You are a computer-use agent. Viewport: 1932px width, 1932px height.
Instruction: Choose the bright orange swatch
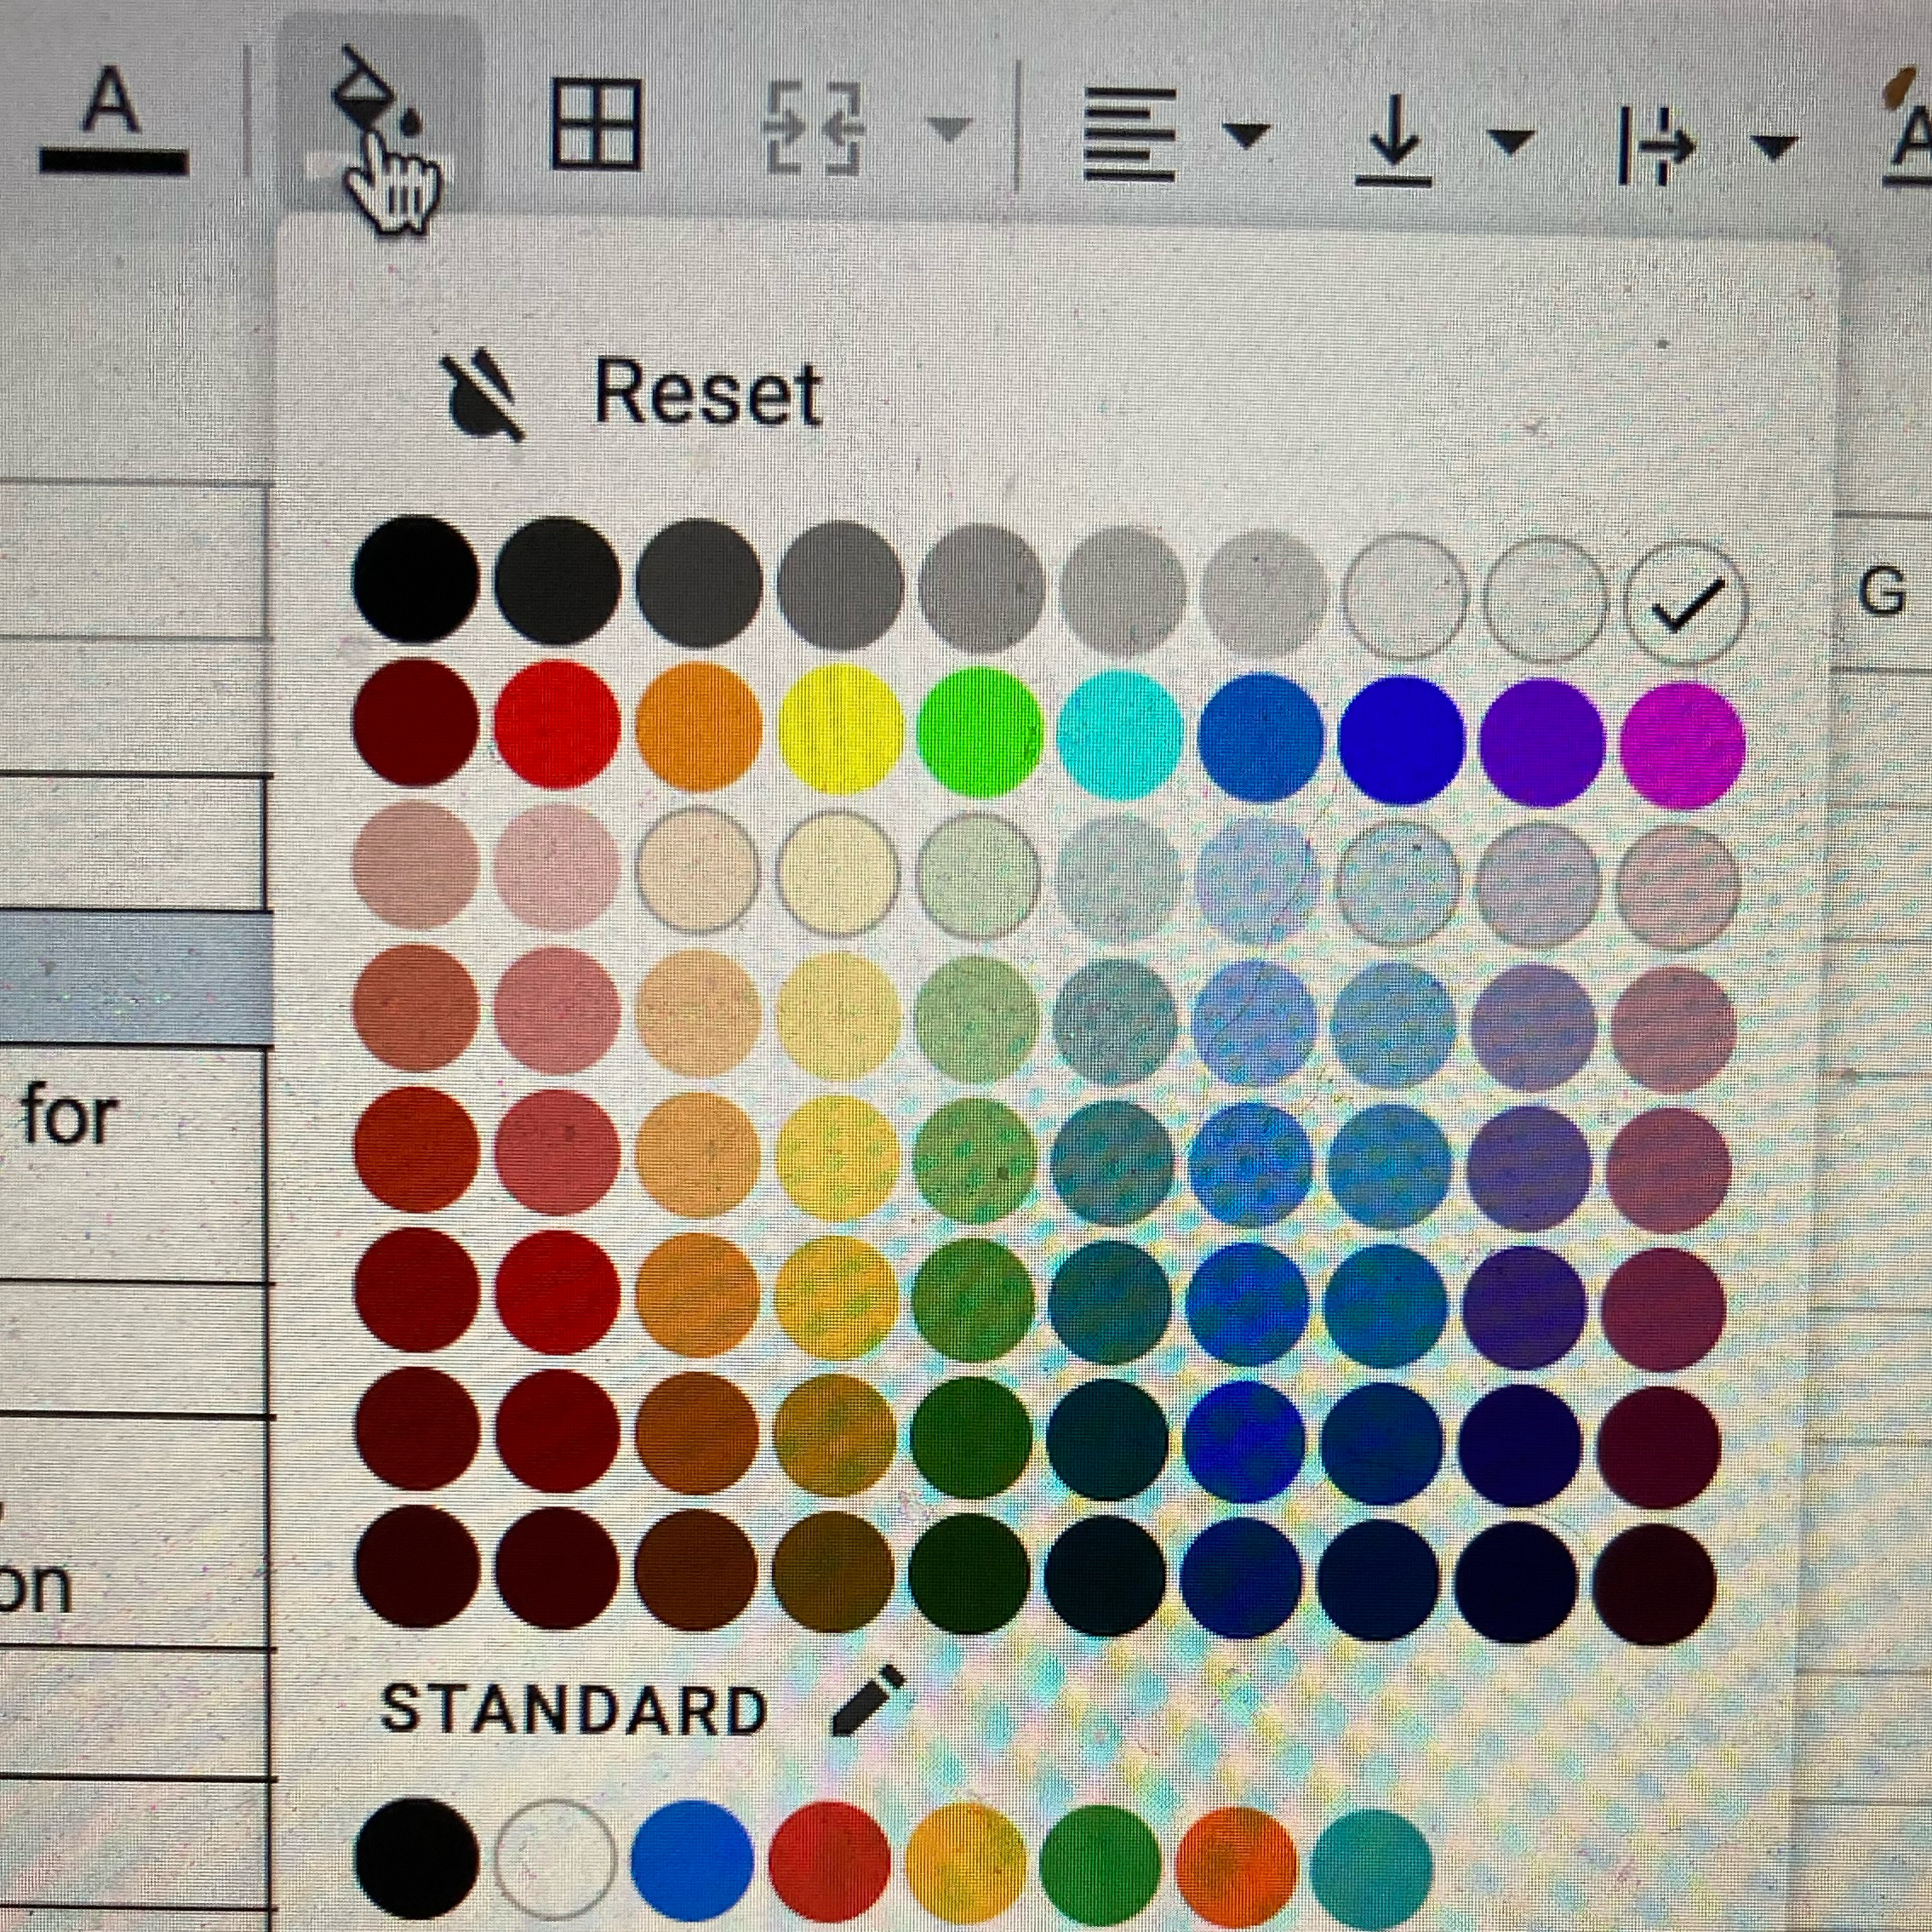698,727
